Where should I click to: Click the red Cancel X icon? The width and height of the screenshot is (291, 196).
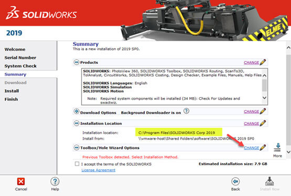21,181
